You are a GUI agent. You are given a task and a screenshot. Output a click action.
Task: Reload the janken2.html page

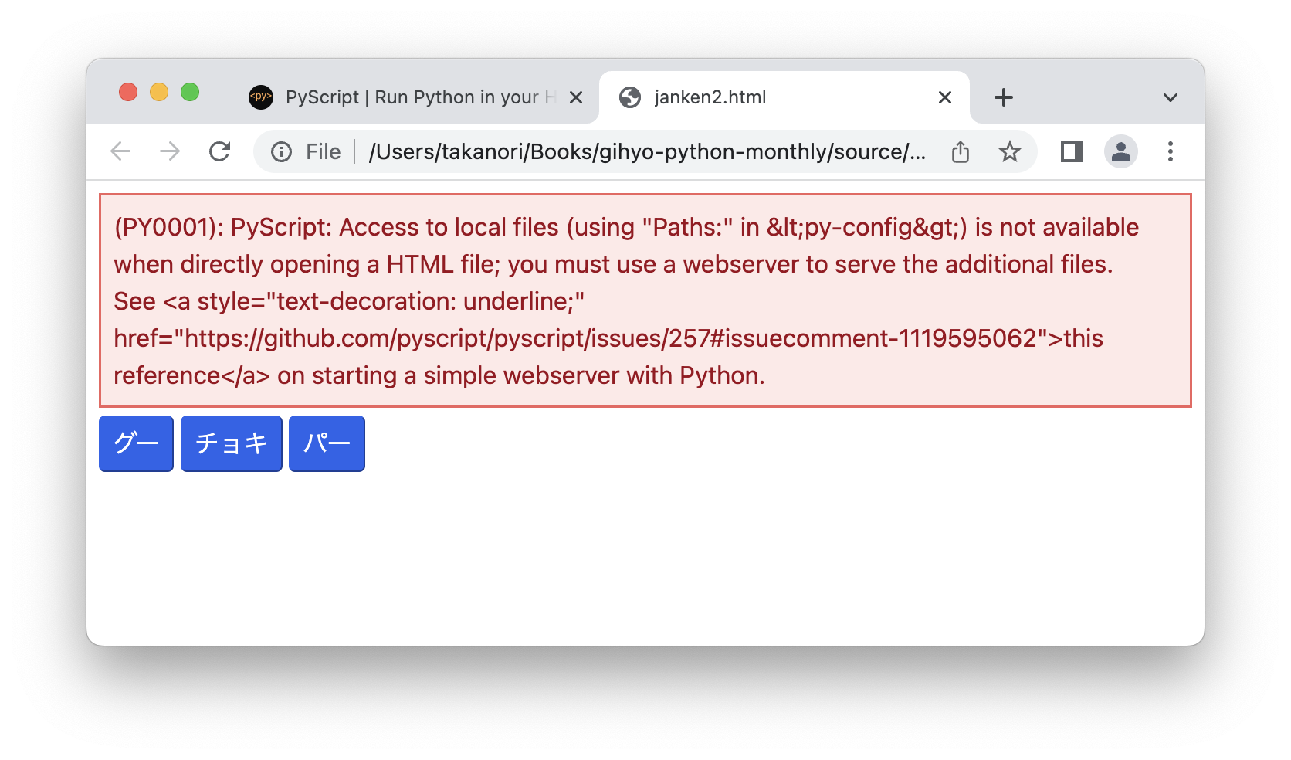coord(220,151)
